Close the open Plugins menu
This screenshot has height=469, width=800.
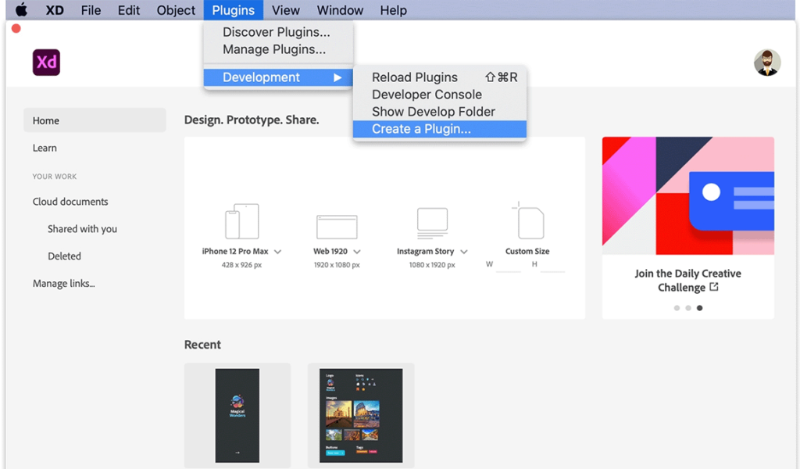click(x=233, y=10)
